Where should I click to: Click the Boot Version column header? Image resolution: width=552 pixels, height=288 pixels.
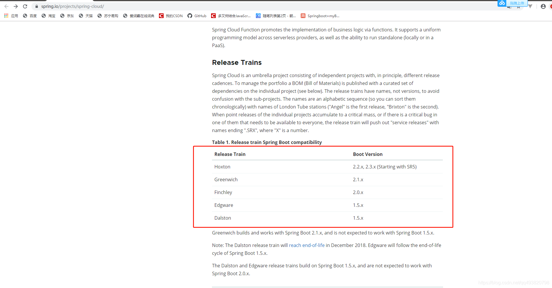368,154
